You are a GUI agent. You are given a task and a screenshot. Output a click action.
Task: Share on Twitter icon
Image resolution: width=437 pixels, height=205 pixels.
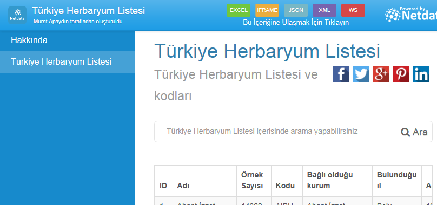(361, 74)
